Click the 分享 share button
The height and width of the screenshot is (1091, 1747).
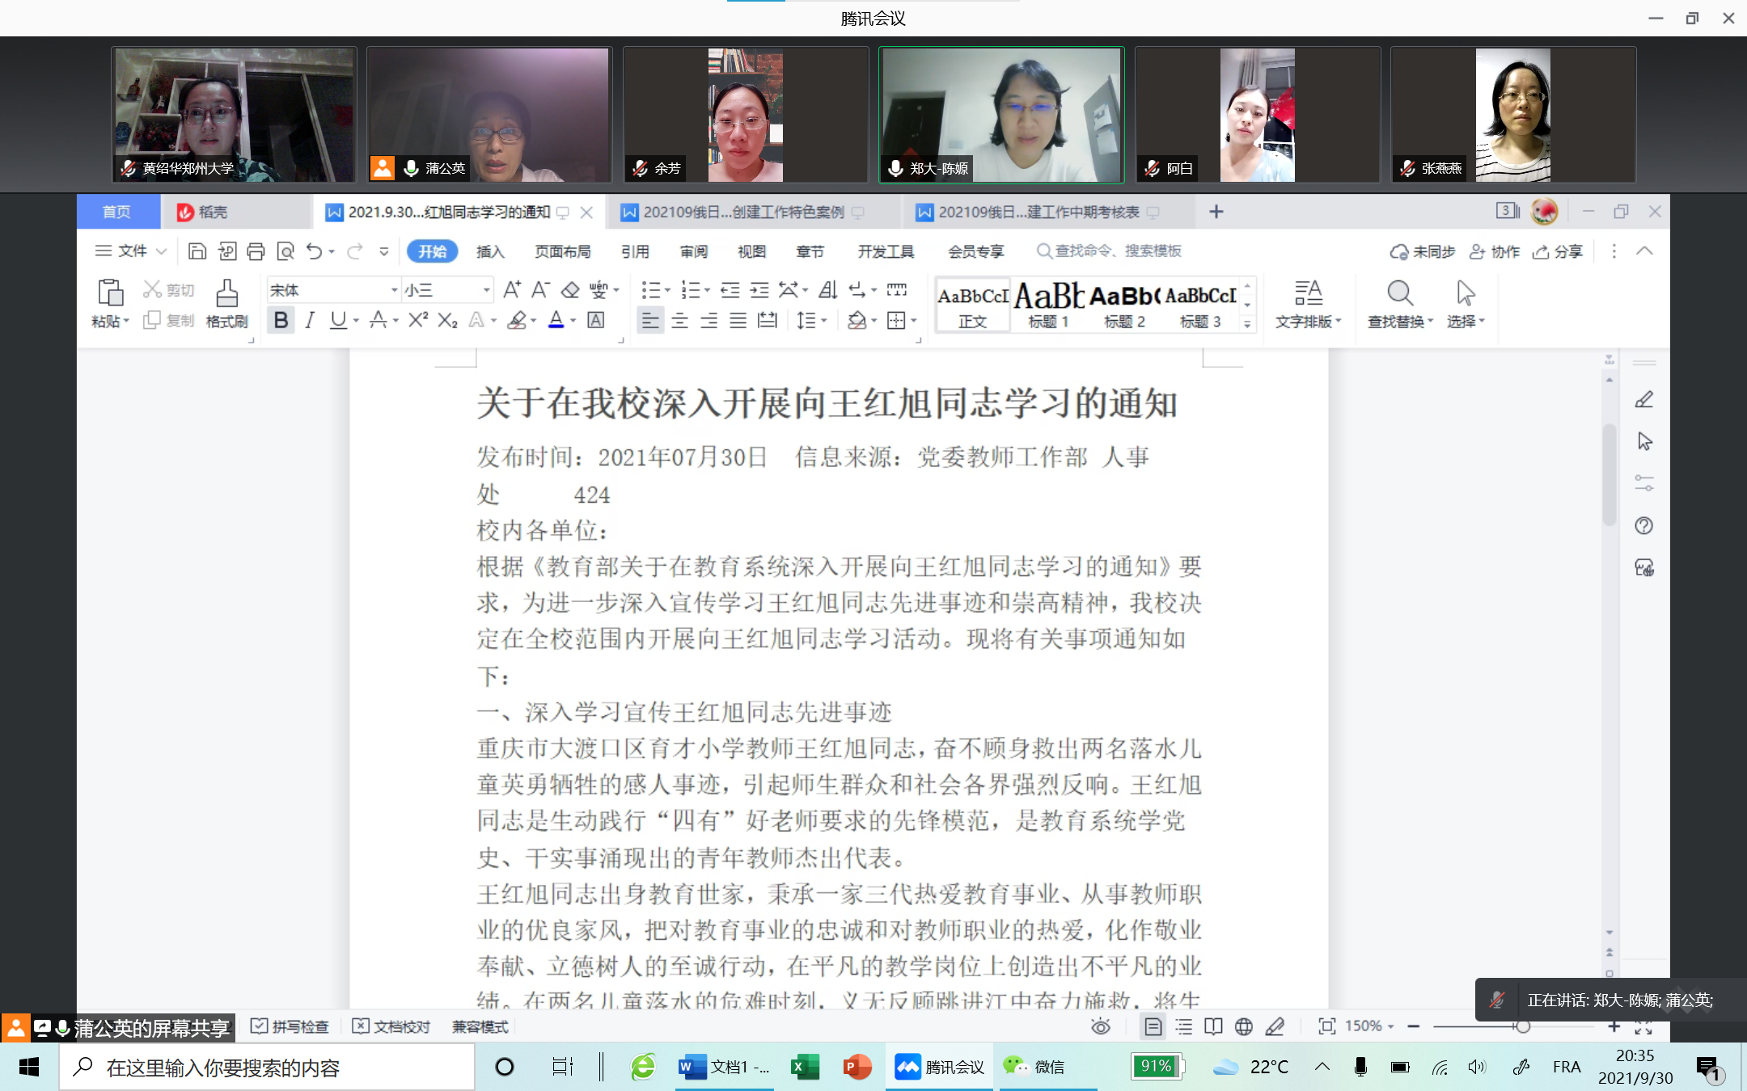point(1559,251)
